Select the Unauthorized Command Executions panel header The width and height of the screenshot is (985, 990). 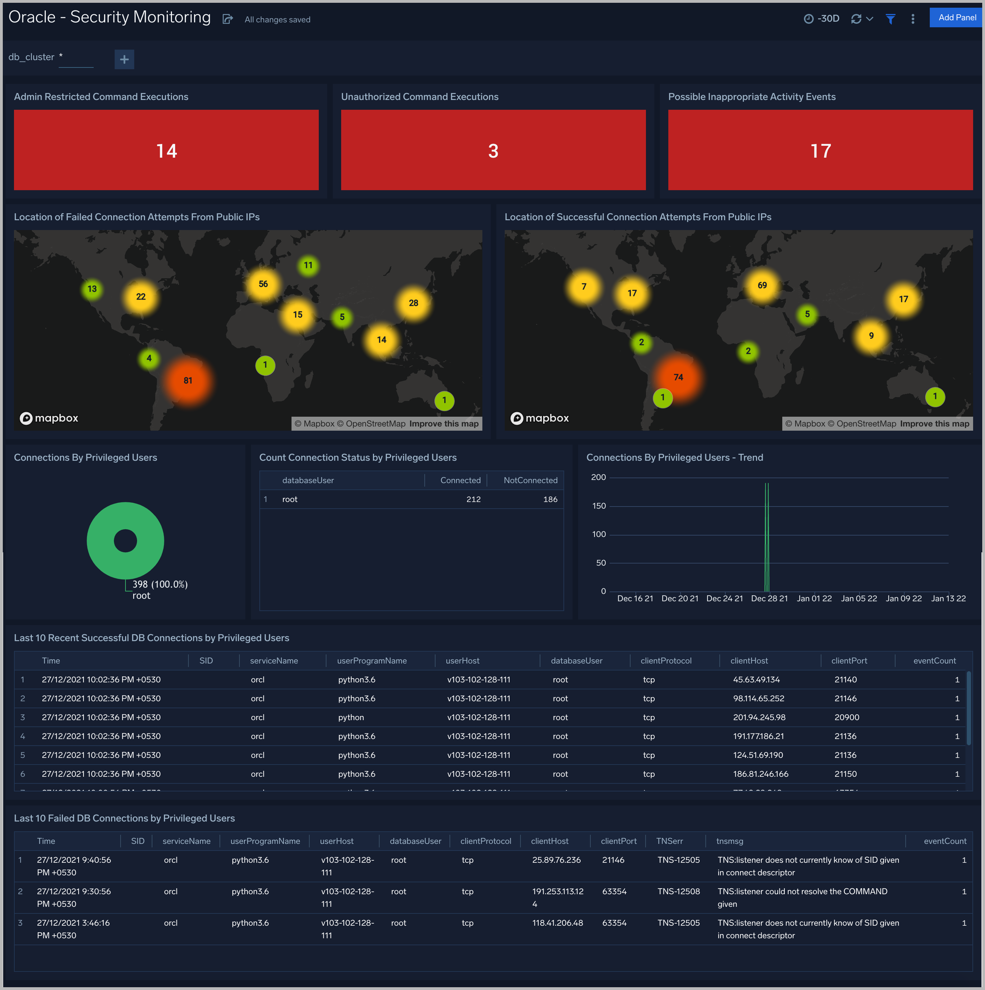(x=420, y=96)
